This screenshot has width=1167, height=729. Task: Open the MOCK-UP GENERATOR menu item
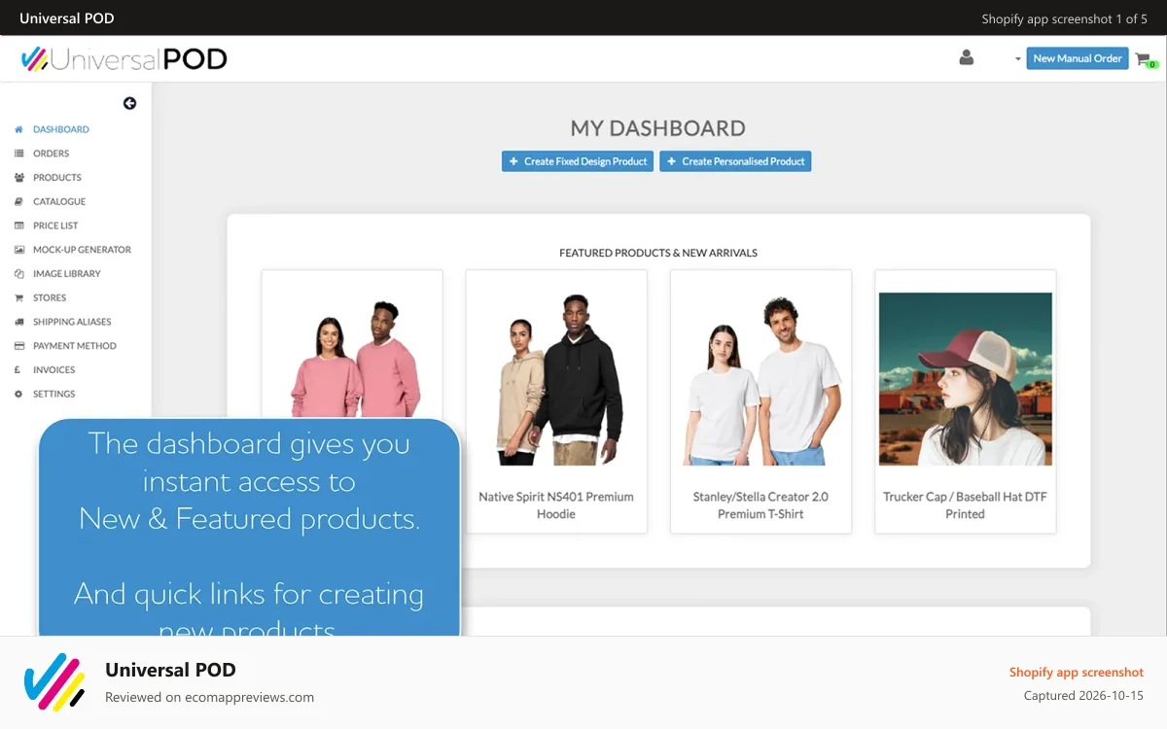[82, 250]
